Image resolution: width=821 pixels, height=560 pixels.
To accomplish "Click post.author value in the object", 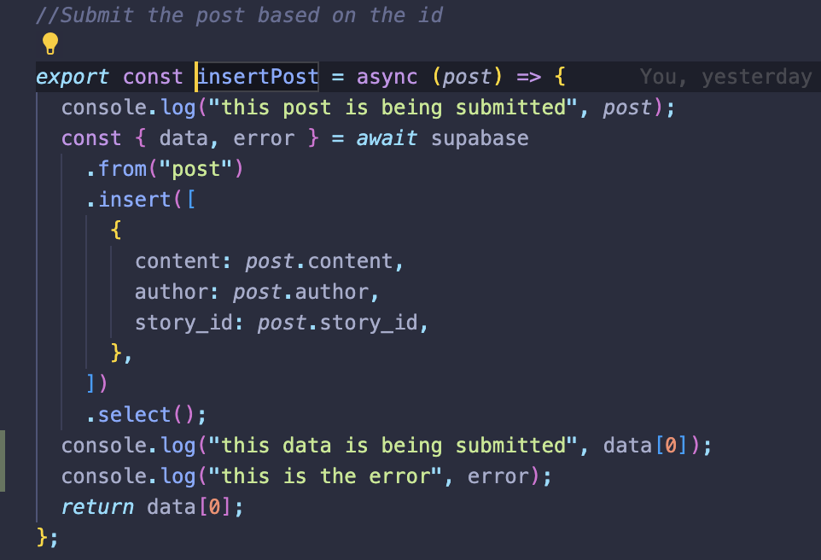I will 300,292.
